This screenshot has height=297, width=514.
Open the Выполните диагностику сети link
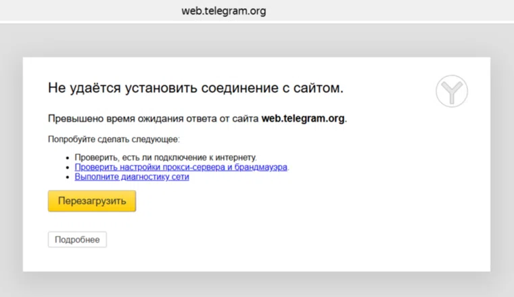131,177
